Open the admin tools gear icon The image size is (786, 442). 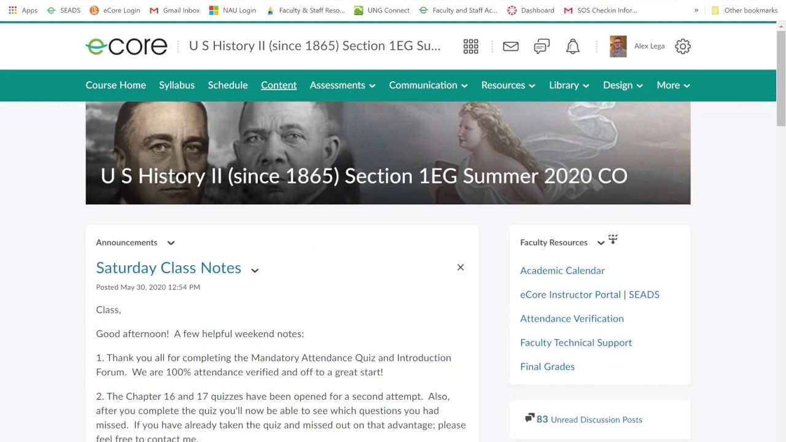click(682, 47)
